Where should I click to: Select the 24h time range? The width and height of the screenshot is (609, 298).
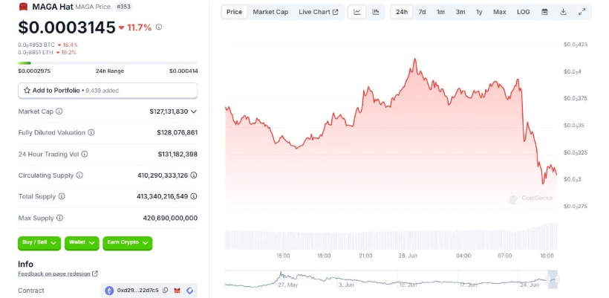[x=402, y=12]
